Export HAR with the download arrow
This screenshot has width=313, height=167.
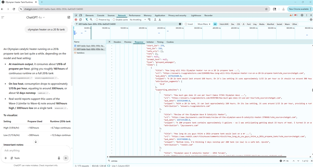pos(160,20)
